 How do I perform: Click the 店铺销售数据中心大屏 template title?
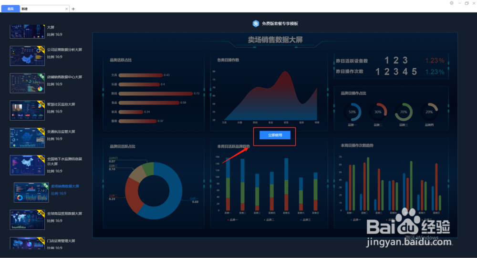click(x=64, y=77)
